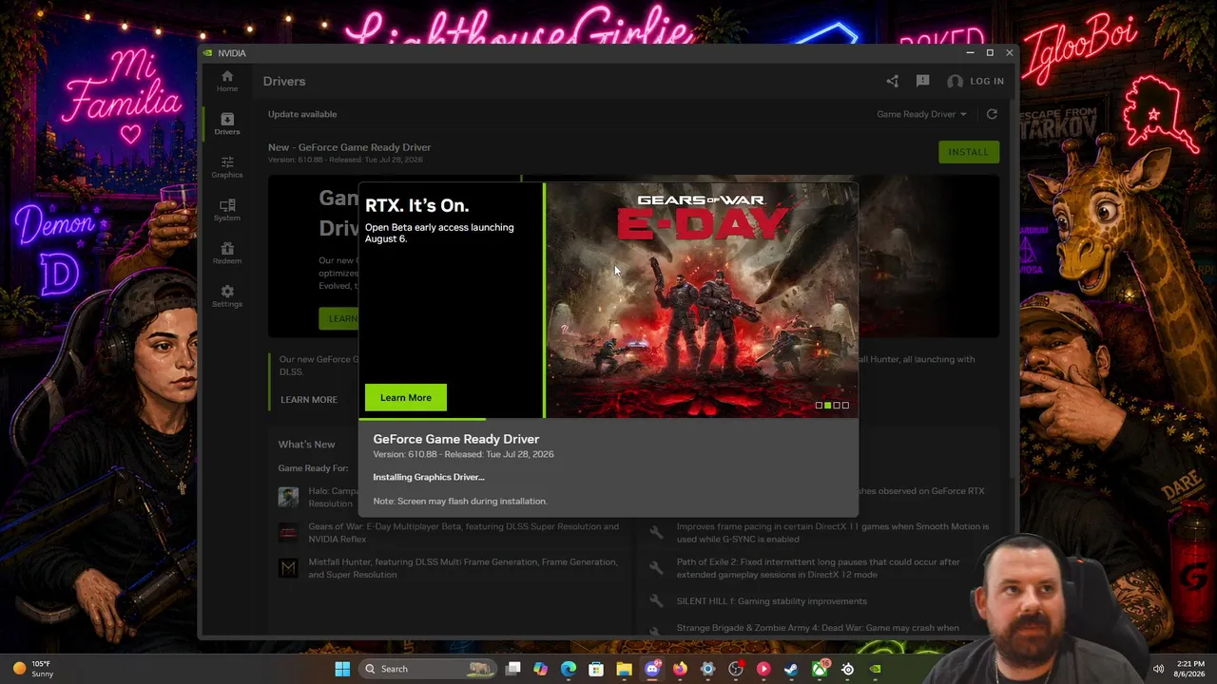1217x684 pixels.
Task: Close the NVIDIA app window
Action: pos(1009,53)
